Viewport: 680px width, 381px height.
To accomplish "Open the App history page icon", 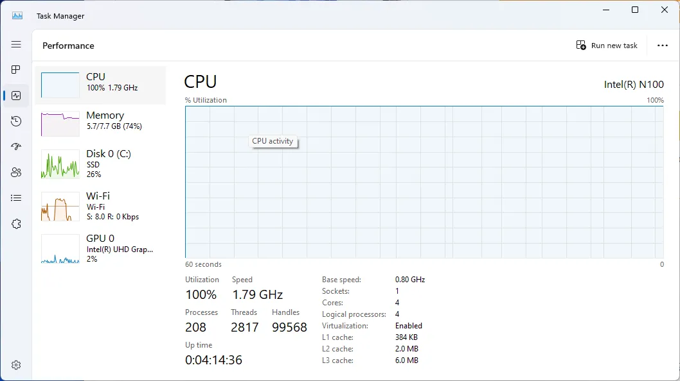I will pos(16,121).
